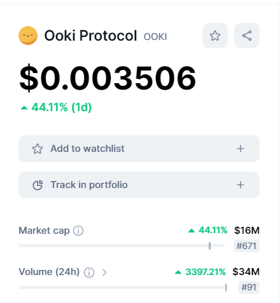The height and width of the screenshot is (303, 280).
Task: Click the $0.003506 price value
Action: point(108,78)
